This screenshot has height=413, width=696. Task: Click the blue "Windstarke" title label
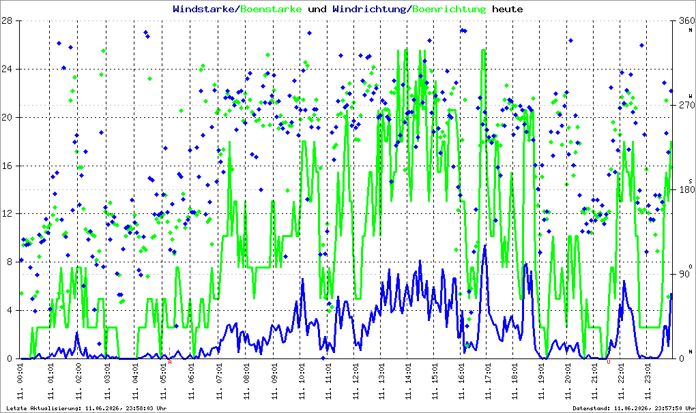click(202, 9)
